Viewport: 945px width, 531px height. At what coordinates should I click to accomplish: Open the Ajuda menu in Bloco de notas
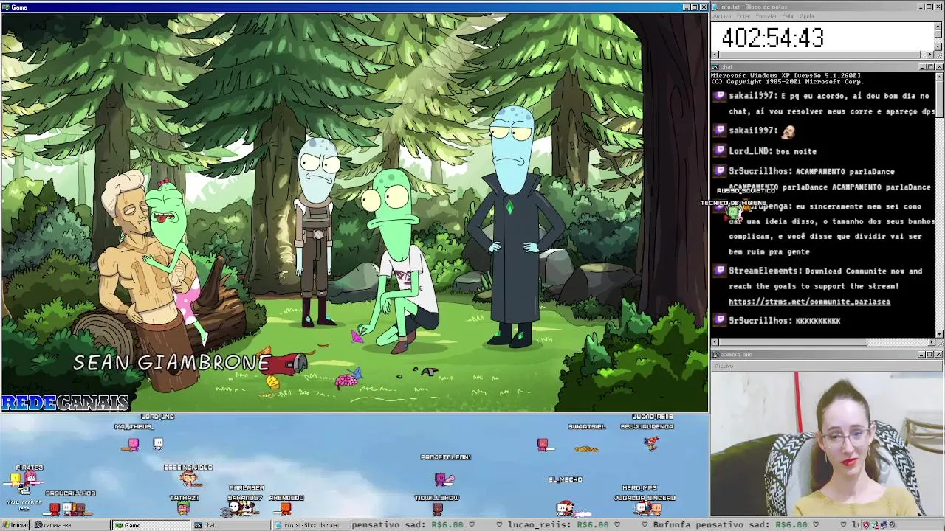point(807,16)
